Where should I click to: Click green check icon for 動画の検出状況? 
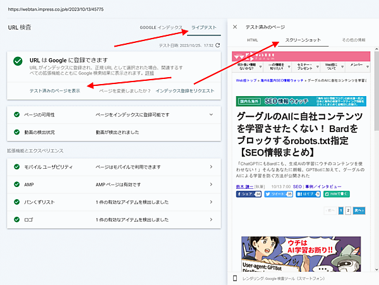(16, 132)
